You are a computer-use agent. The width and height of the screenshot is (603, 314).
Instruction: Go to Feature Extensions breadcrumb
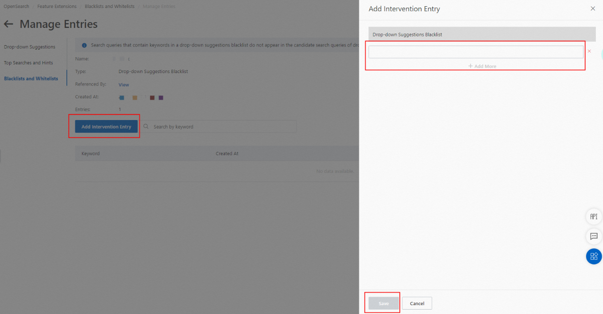click(x=57, y=7)
